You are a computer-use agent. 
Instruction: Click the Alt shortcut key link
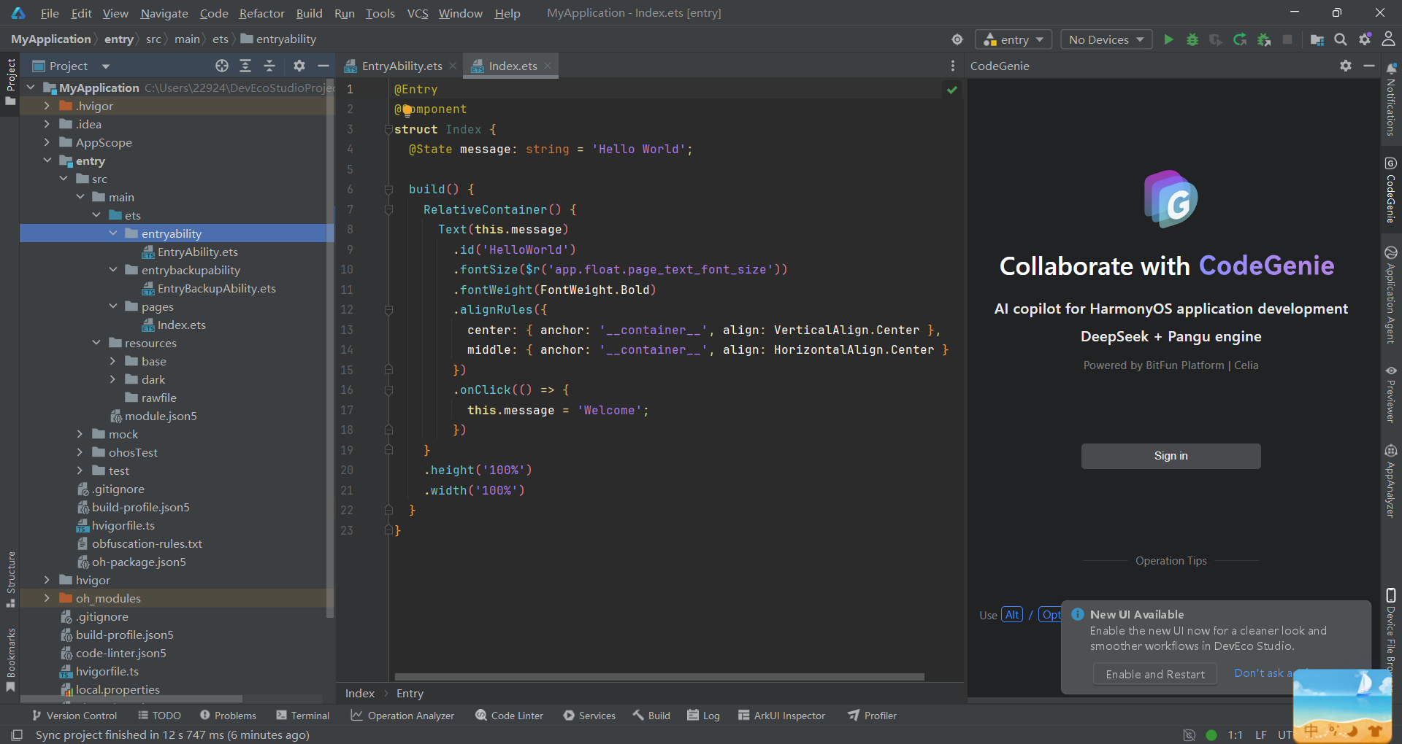point(1012,615)
